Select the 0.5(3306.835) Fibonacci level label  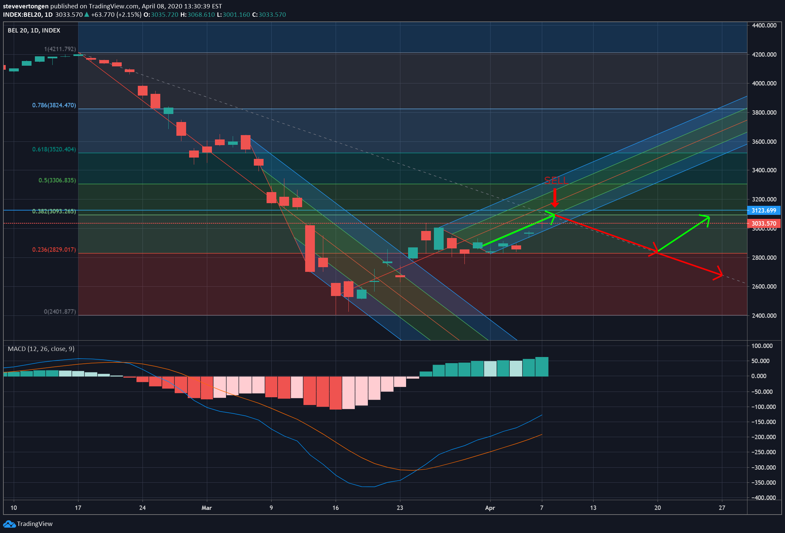point(57,180)
